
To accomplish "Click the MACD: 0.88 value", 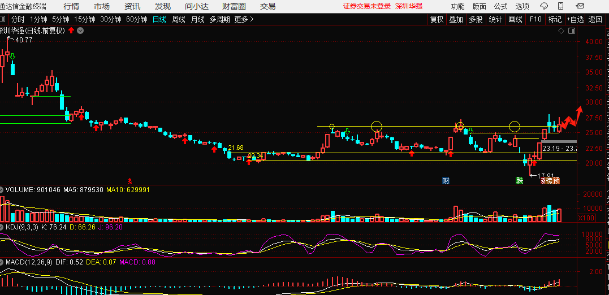I will tap(136, 262).
